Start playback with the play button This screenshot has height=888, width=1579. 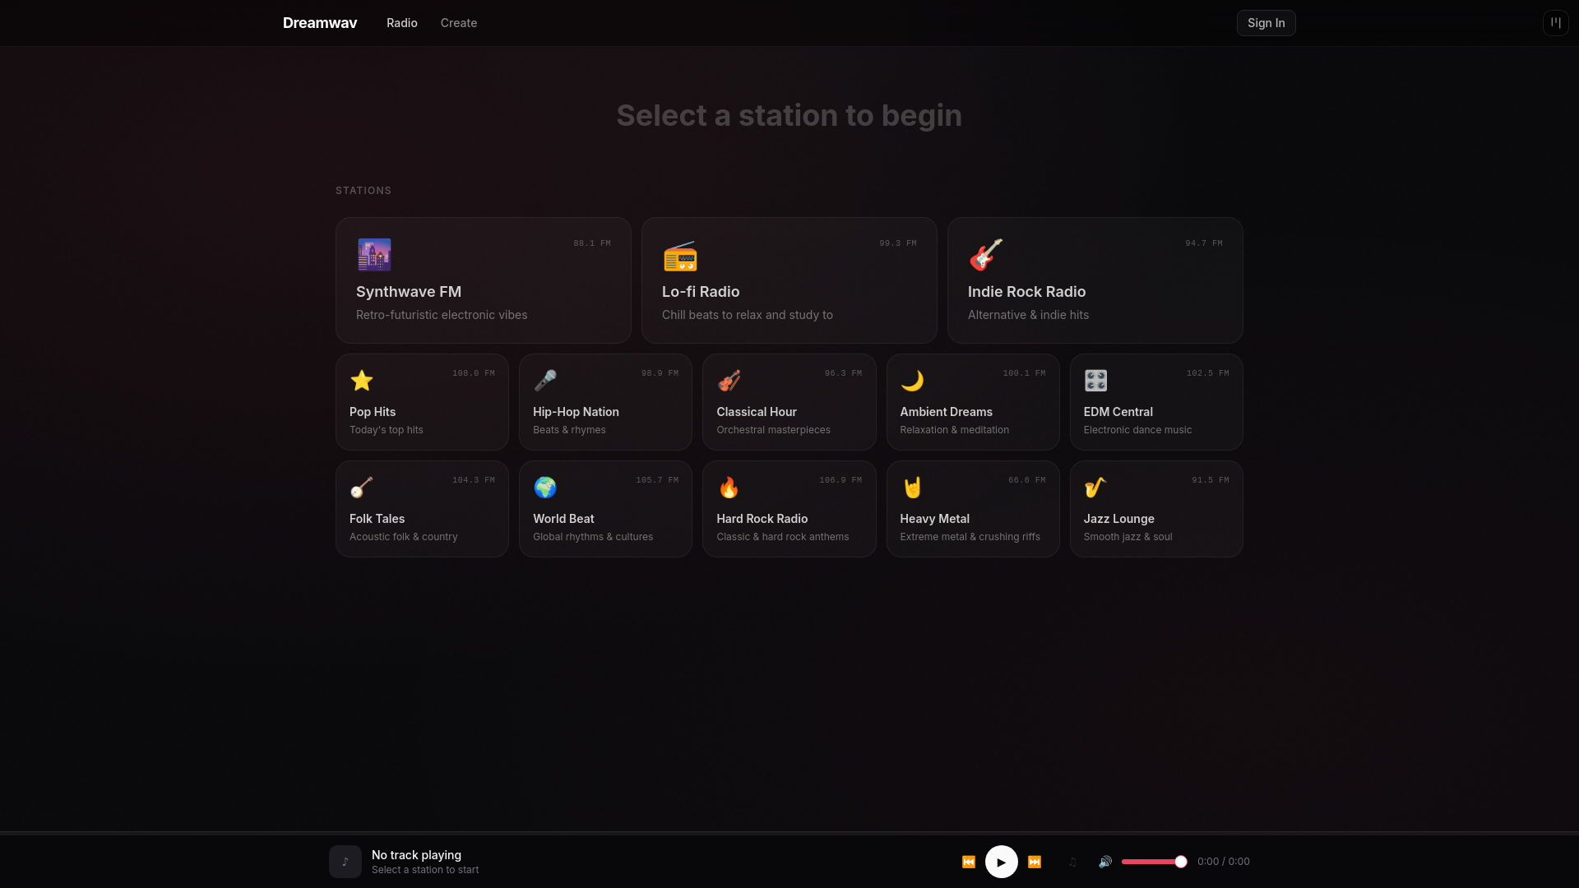point(1002,862)
